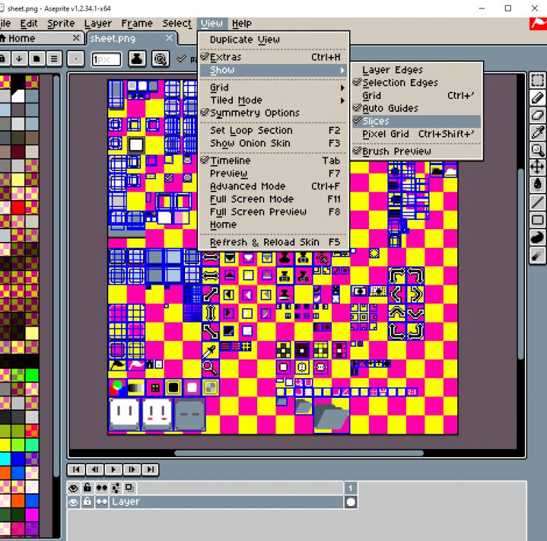Open the Sprite menu
This screenshot has height=541, width=547.
(61, 23)
